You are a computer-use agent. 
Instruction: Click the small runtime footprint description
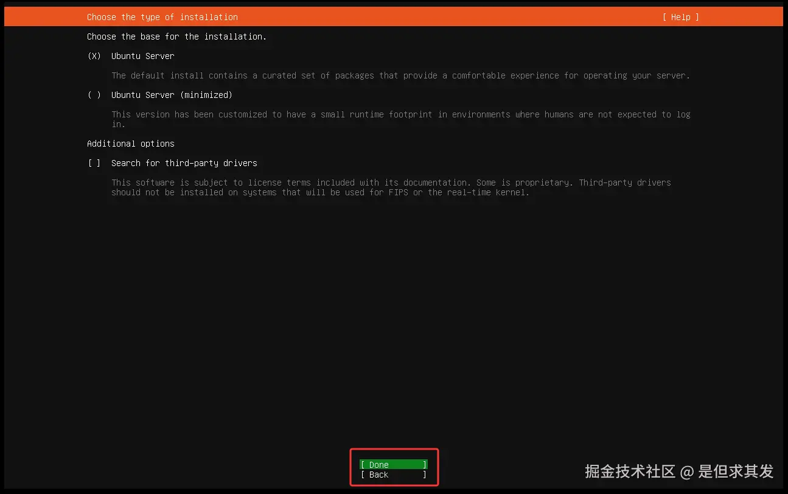click(x=400, y=114)
